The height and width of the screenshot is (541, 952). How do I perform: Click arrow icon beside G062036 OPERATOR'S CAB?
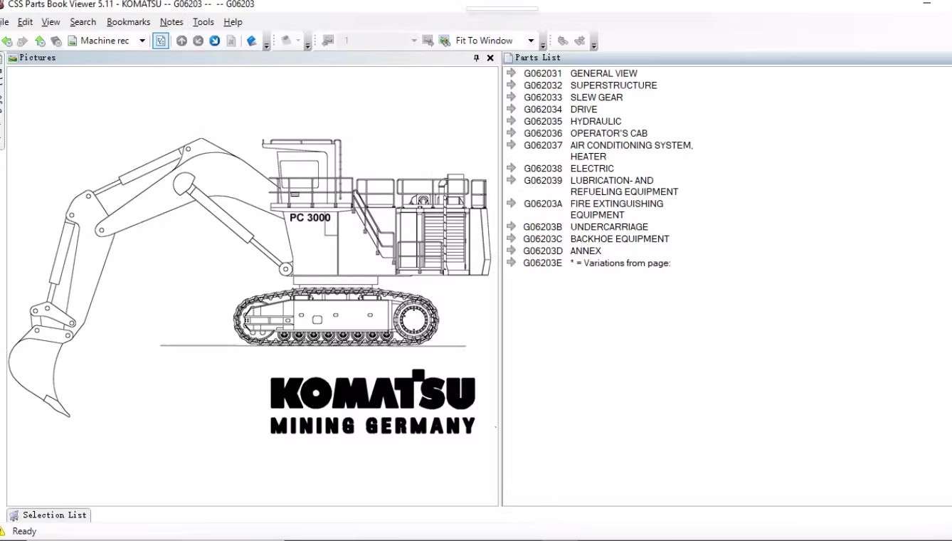click(x=511, y=132)
